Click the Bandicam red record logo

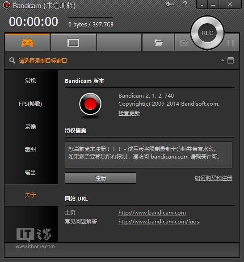coord(90,104)
